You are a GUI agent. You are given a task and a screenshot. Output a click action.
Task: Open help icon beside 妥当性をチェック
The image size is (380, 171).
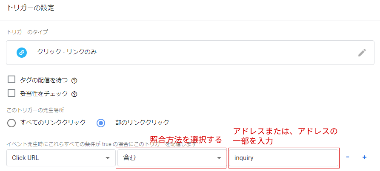click(x=74, y=94)
